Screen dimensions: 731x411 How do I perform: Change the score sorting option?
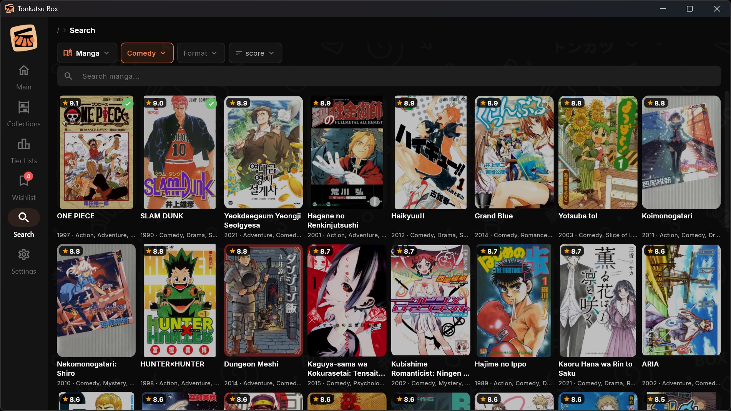(255, 53)
